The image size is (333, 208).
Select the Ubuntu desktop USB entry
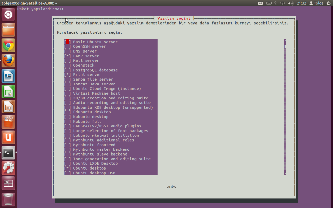[x=94, y=173]
